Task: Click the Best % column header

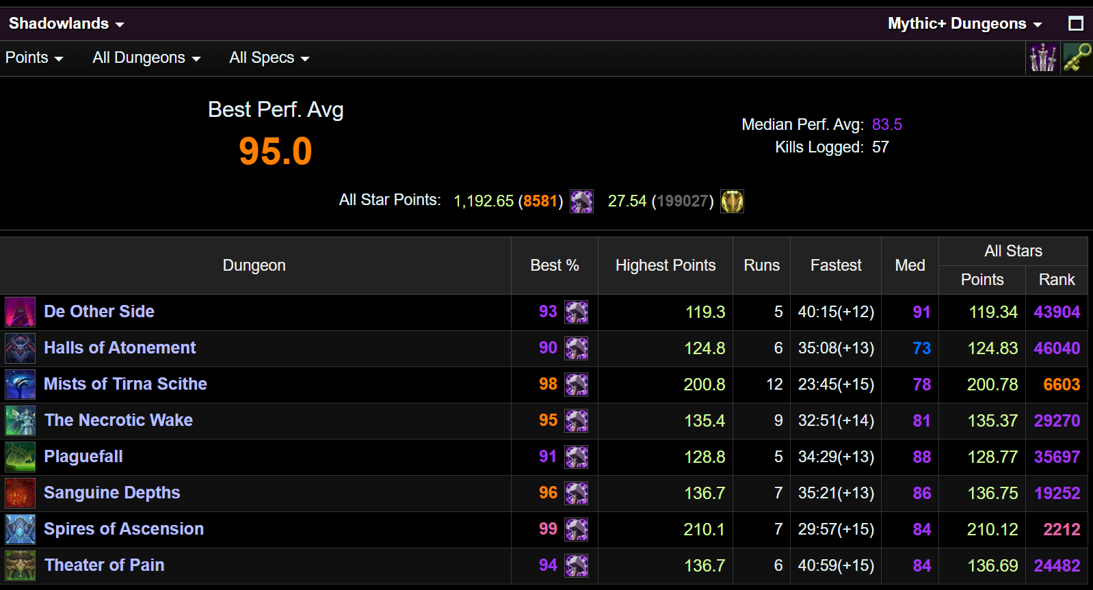Action: (554, 266)
